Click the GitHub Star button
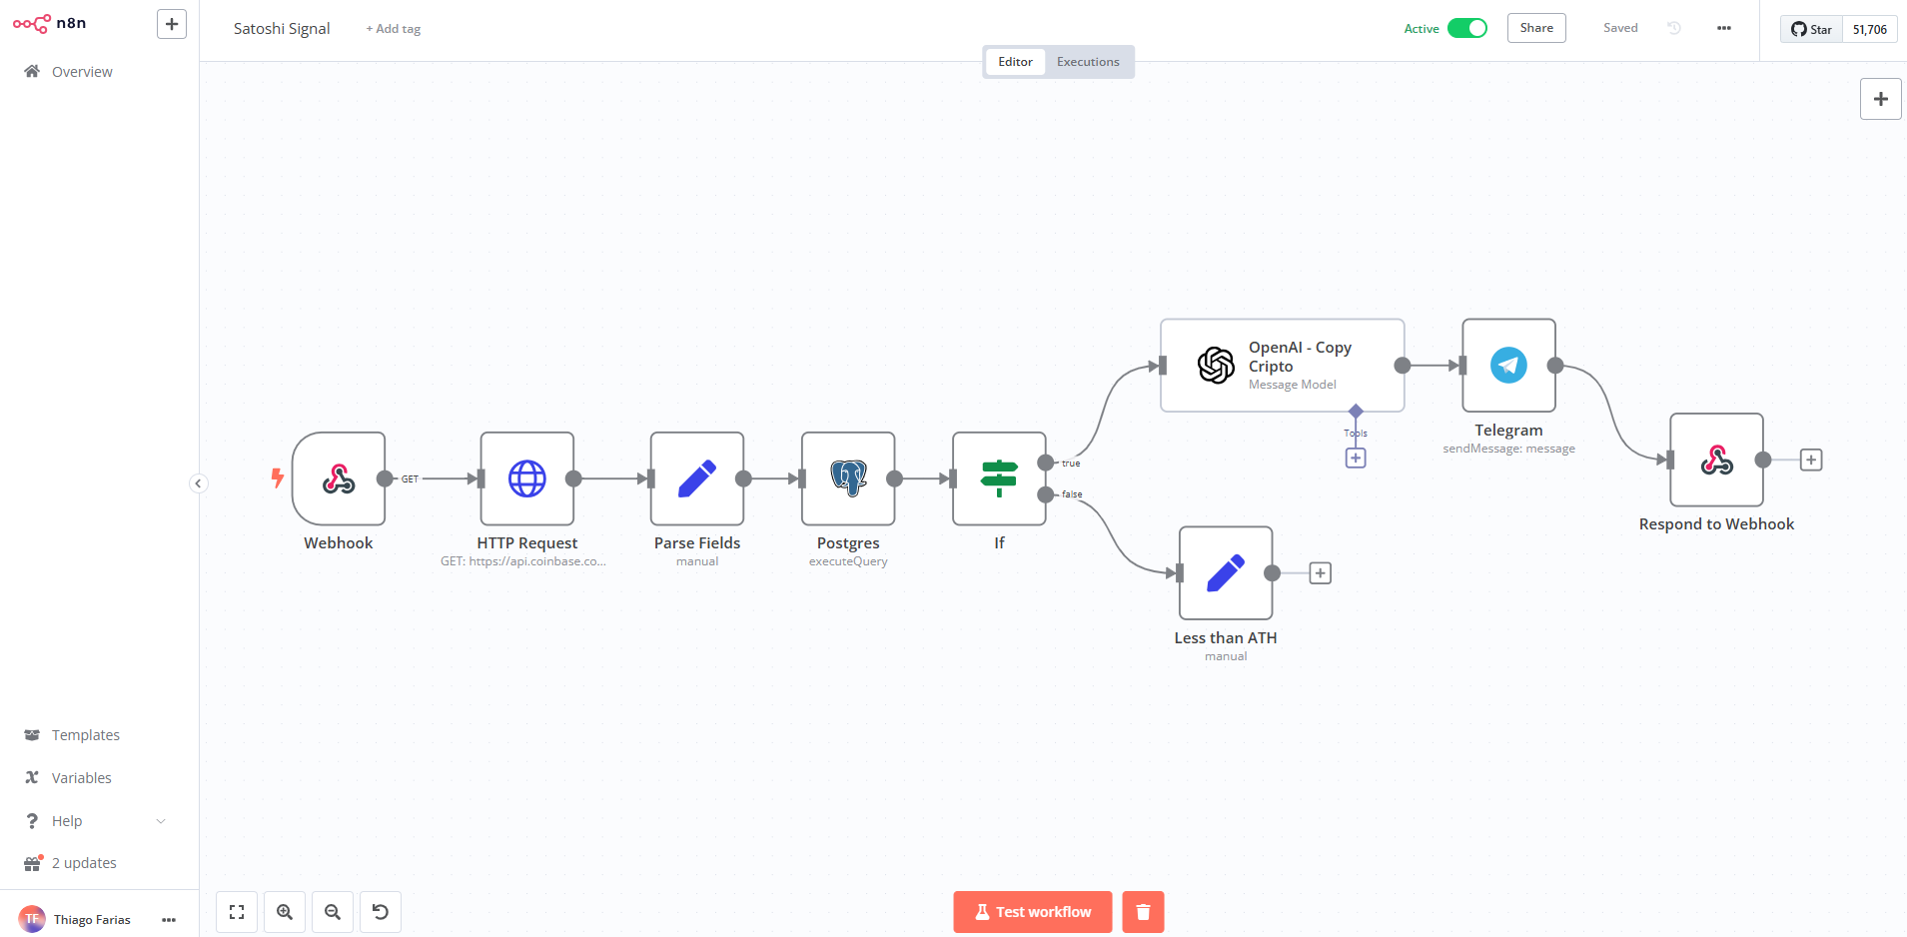 [1811, 29]
